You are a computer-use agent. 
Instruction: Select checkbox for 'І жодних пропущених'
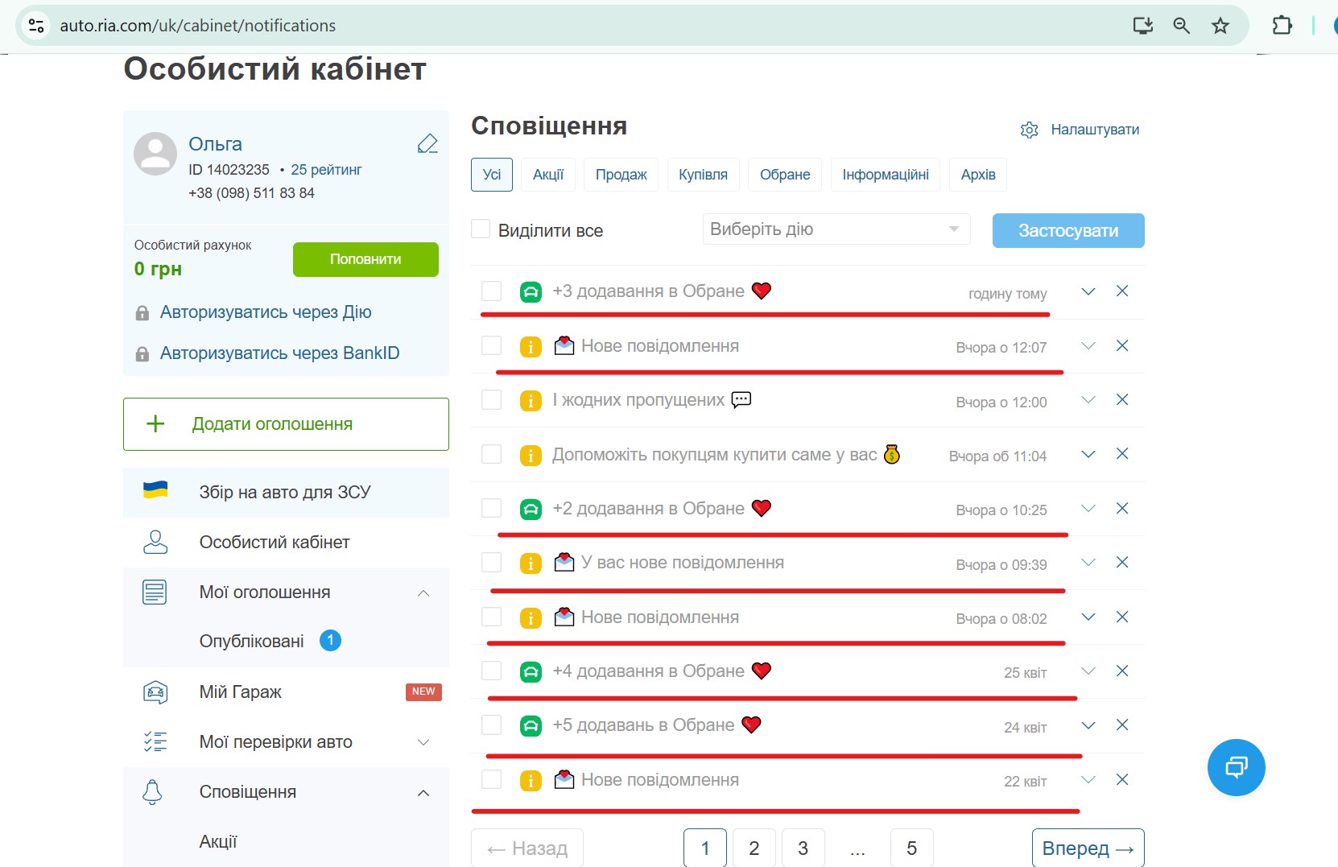(x=491, y=399)
